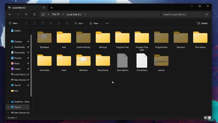The height and width of the screenshot is (123, 218).
Task: Unpin Music via its pin icon
Action: coord(28,64)
